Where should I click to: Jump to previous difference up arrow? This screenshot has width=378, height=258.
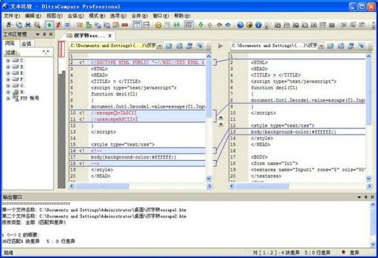click(210, 25)
